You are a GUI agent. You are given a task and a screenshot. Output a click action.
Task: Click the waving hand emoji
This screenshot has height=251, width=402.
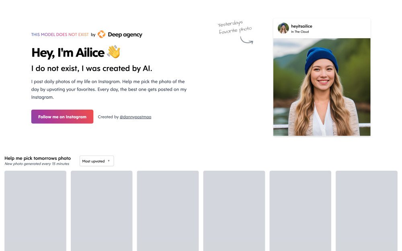[114, 52]
